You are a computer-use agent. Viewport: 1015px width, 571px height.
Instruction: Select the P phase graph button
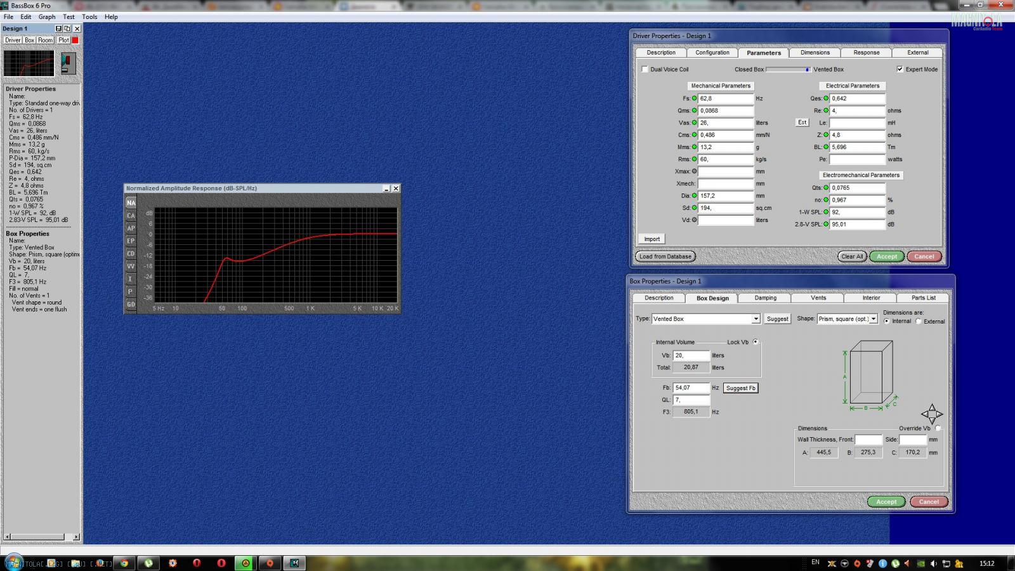pos(131,292)
